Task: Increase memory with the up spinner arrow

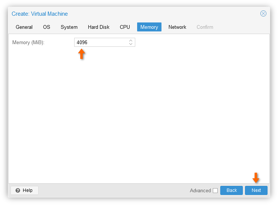Action: [131, 40]
